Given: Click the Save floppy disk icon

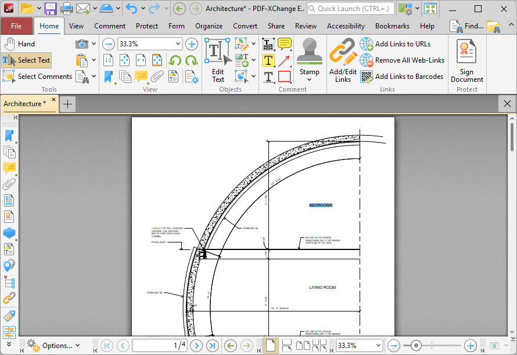Looking at the screenshot, I should coord(51,9).
